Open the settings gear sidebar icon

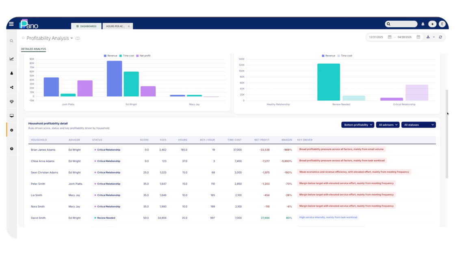[12, 130]
